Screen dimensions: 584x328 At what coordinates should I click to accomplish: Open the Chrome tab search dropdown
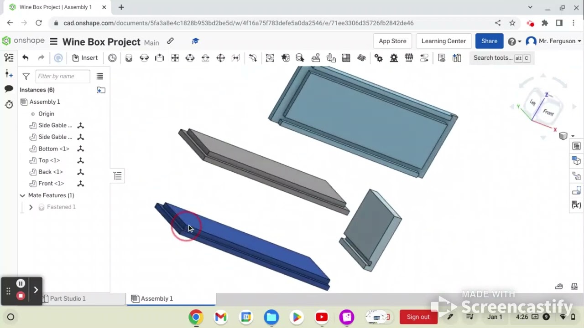click(530, 7)
